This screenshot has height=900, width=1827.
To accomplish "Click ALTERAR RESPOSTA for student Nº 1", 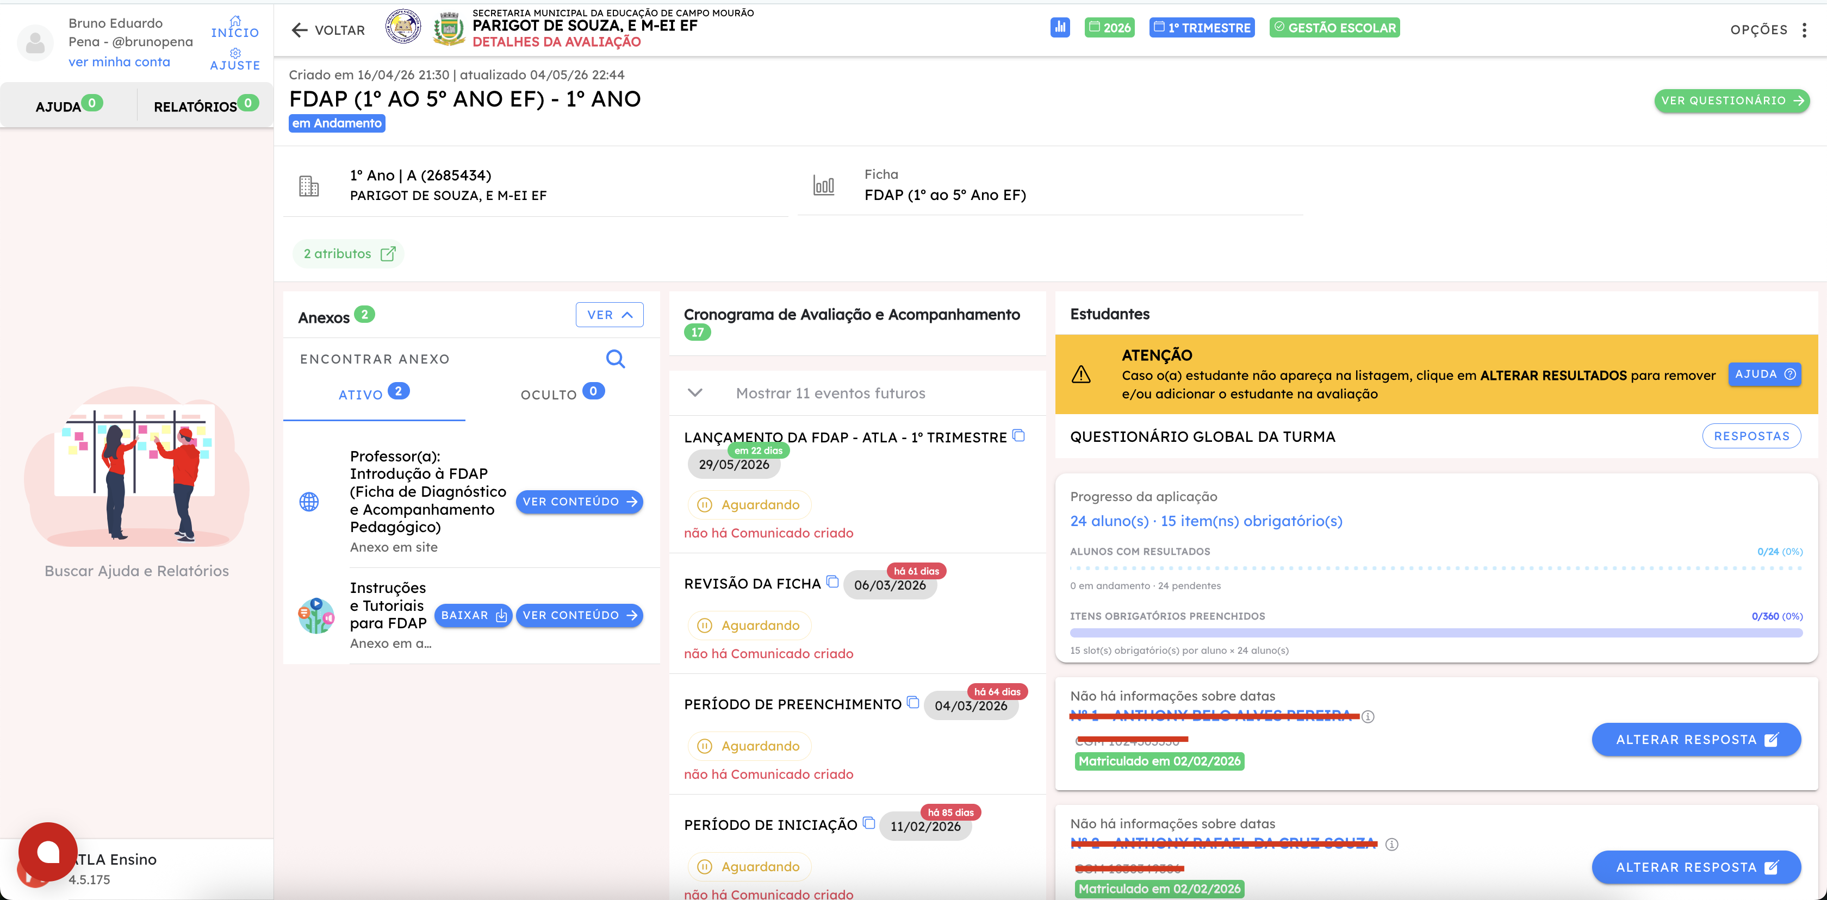I will tap(1696, 739).
